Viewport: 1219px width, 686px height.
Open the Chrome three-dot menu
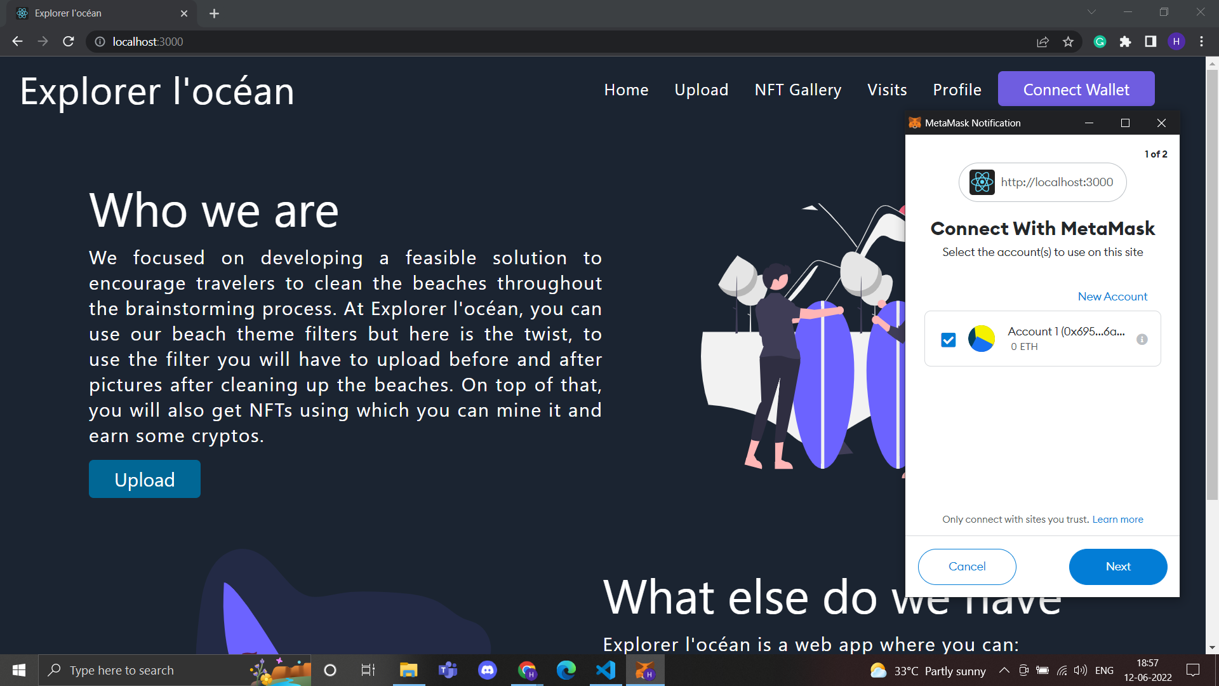click(1201, 41)
